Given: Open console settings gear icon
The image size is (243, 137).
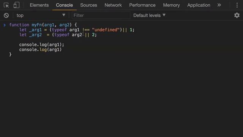Looking at the screenshot, I should (x=237, y=15).
